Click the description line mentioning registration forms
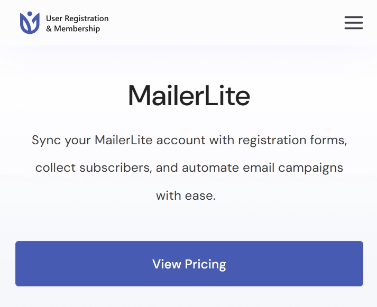The height and width of the screenshot is (307, 377). coord(189,140)
